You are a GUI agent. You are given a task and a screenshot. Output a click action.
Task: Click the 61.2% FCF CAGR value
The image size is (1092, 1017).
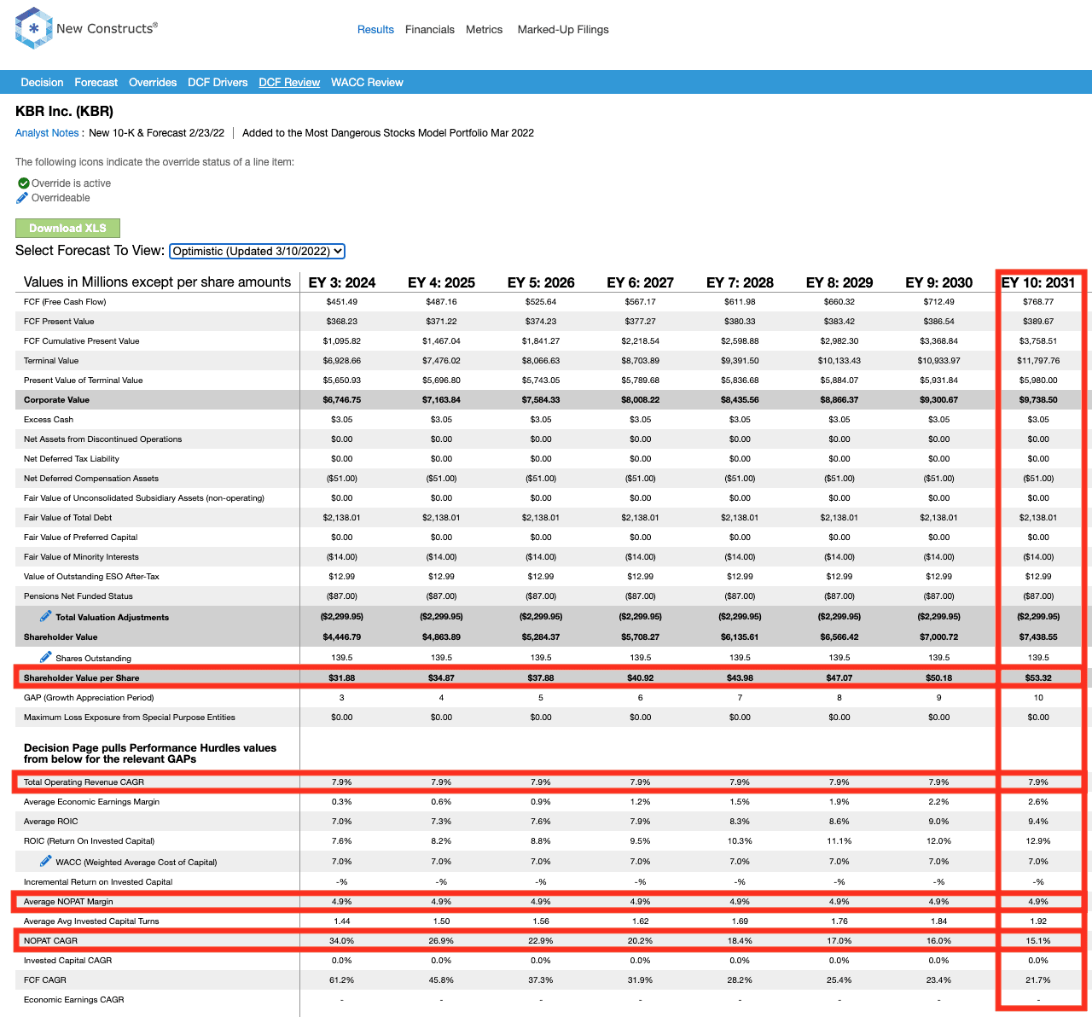342,980
